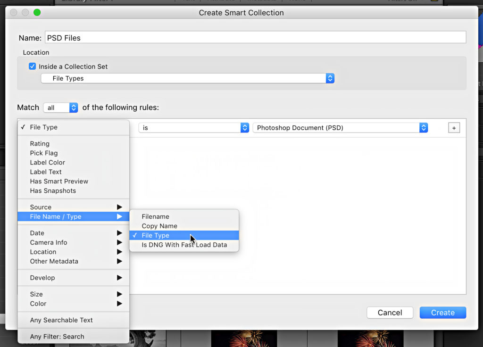Choose Copy Name in the submenu
The width and height of the screenshot is (483, 347).
[x=159, y=226]
